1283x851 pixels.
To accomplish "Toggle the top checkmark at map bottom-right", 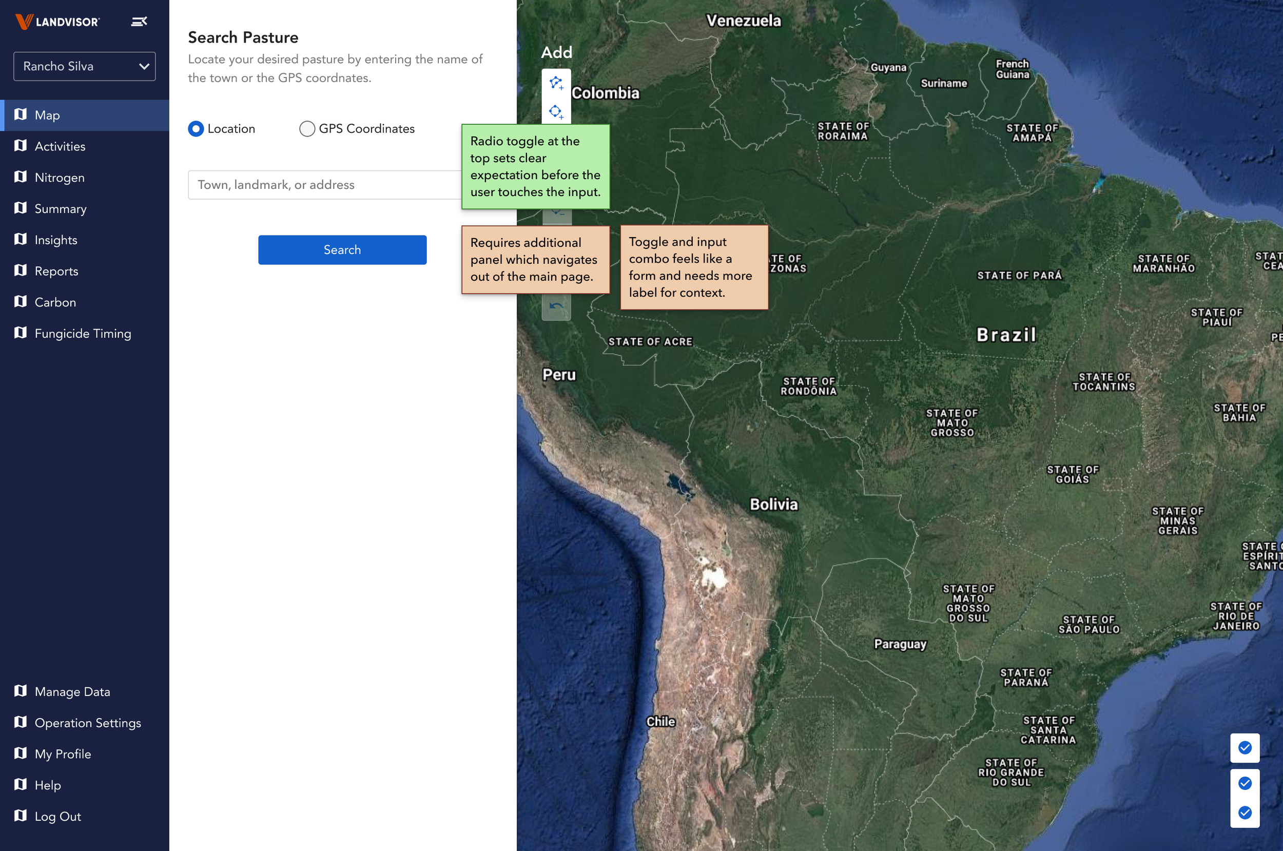I will click(1245, 748).
